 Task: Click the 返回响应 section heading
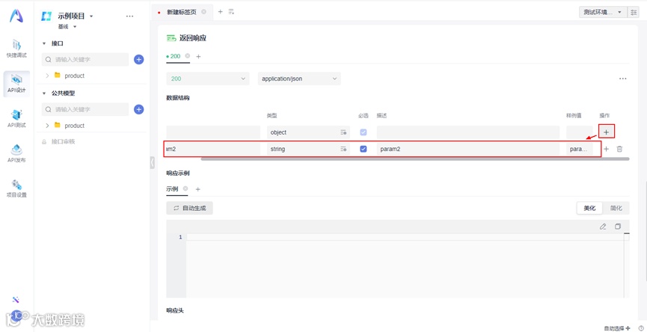[x=193, y=38]
